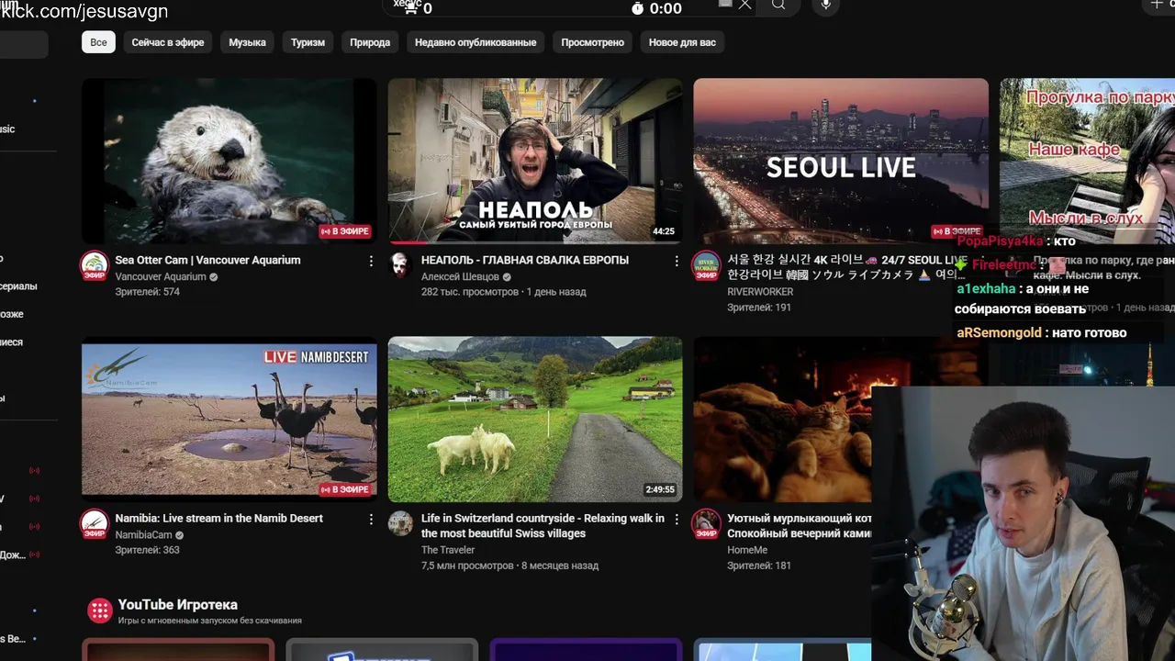Click 282 тыс. просмотров • 1 день назад
The height and width of the screenshot is (661, 1175).
[x=503, y=292]
